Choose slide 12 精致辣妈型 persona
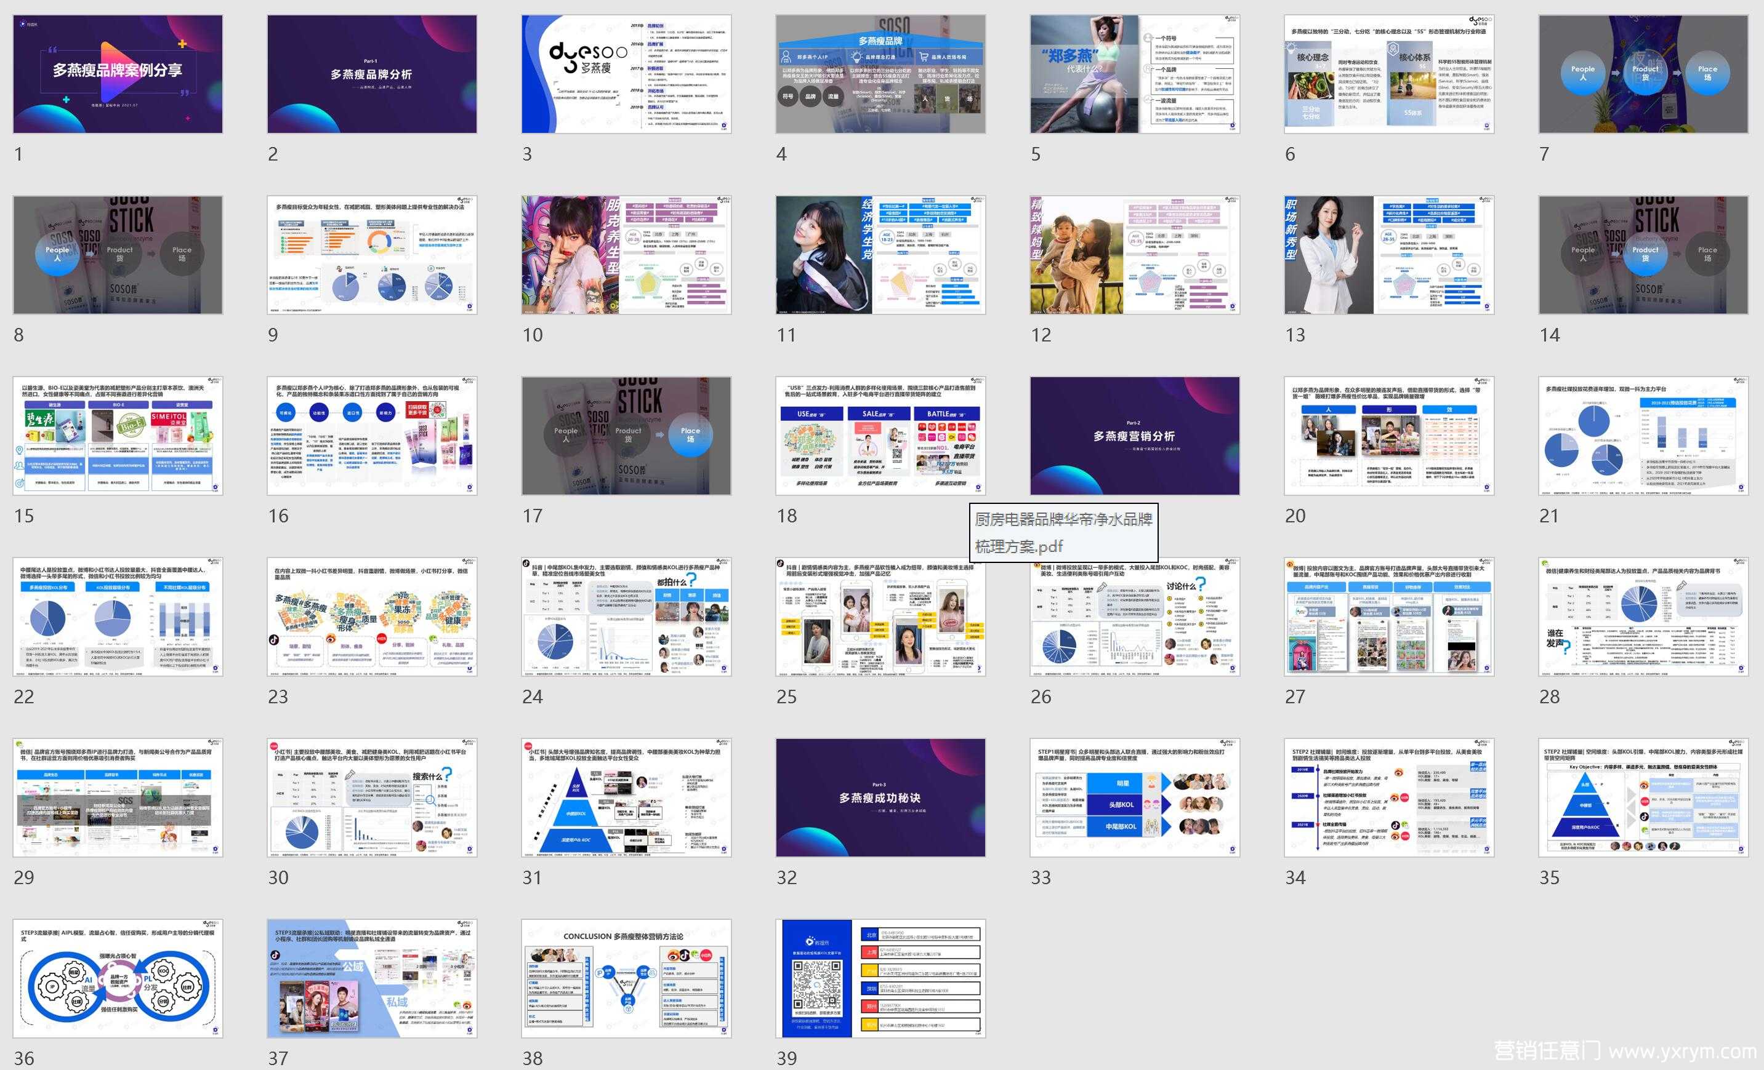Viewport: 1764px width, 1070px height. click(1135, 255)
